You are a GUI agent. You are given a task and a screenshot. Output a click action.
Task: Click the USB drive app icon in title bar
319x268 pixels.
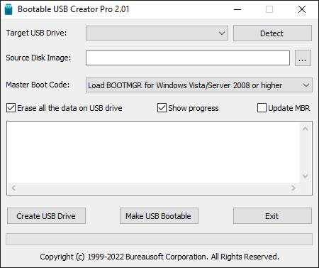click(x=9, y=9)
